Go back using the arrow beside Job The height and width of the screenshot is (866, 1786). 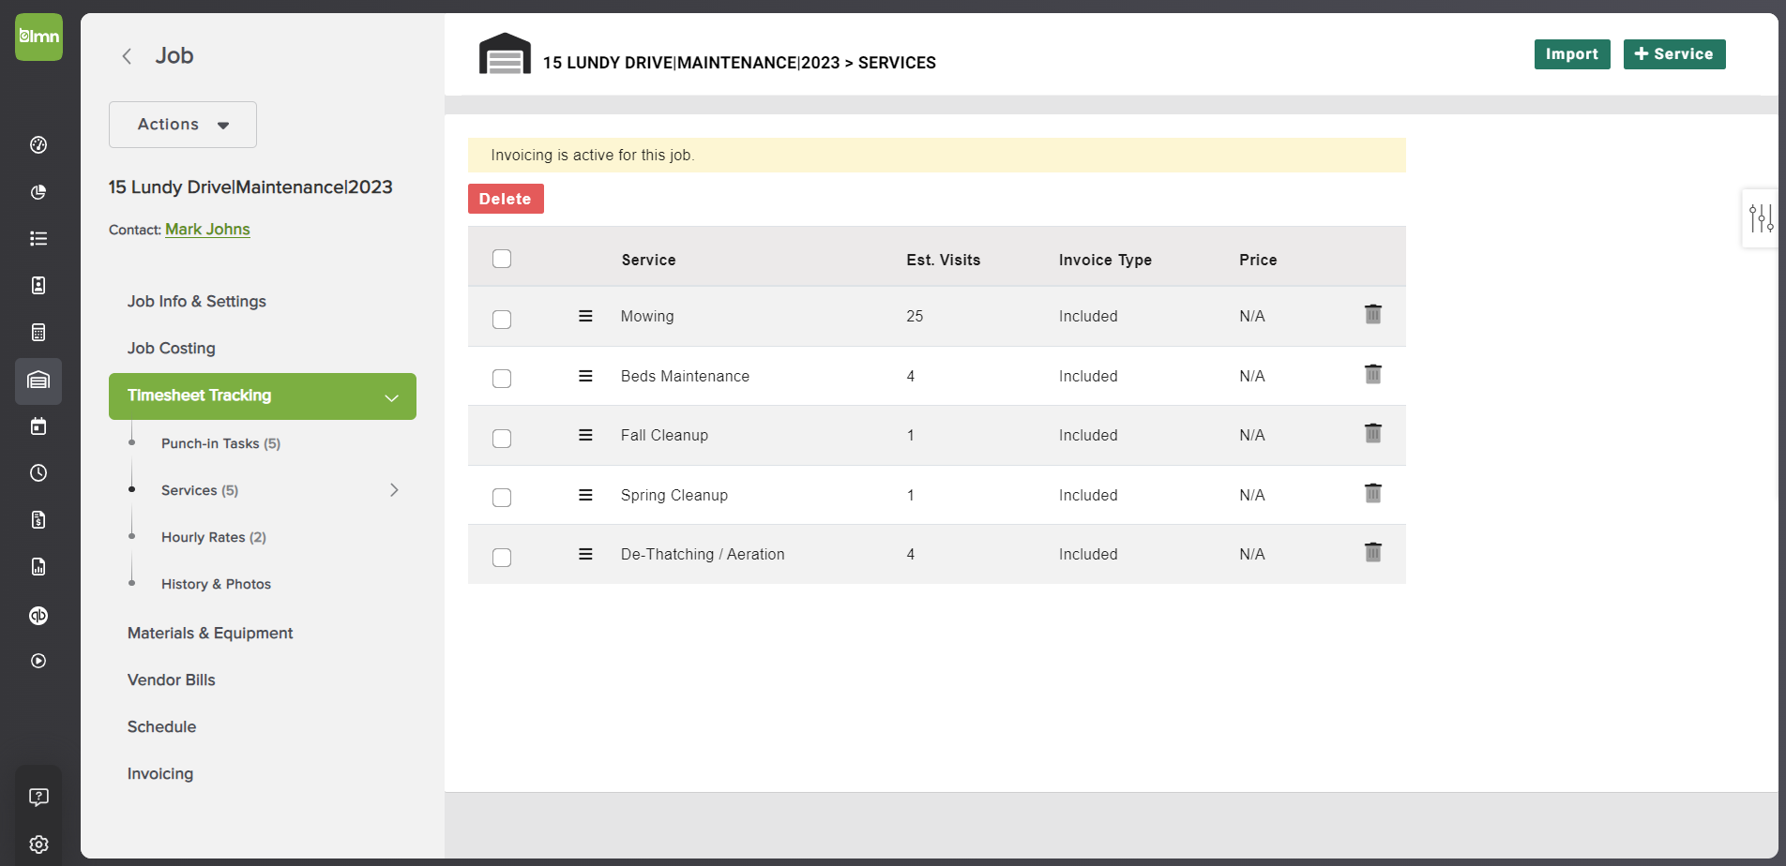pos(127,56)
